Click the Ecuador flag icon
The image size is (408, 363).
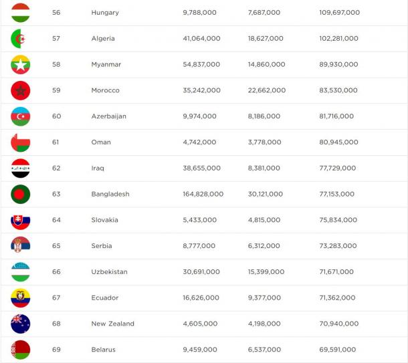click(x=21, y=298)
